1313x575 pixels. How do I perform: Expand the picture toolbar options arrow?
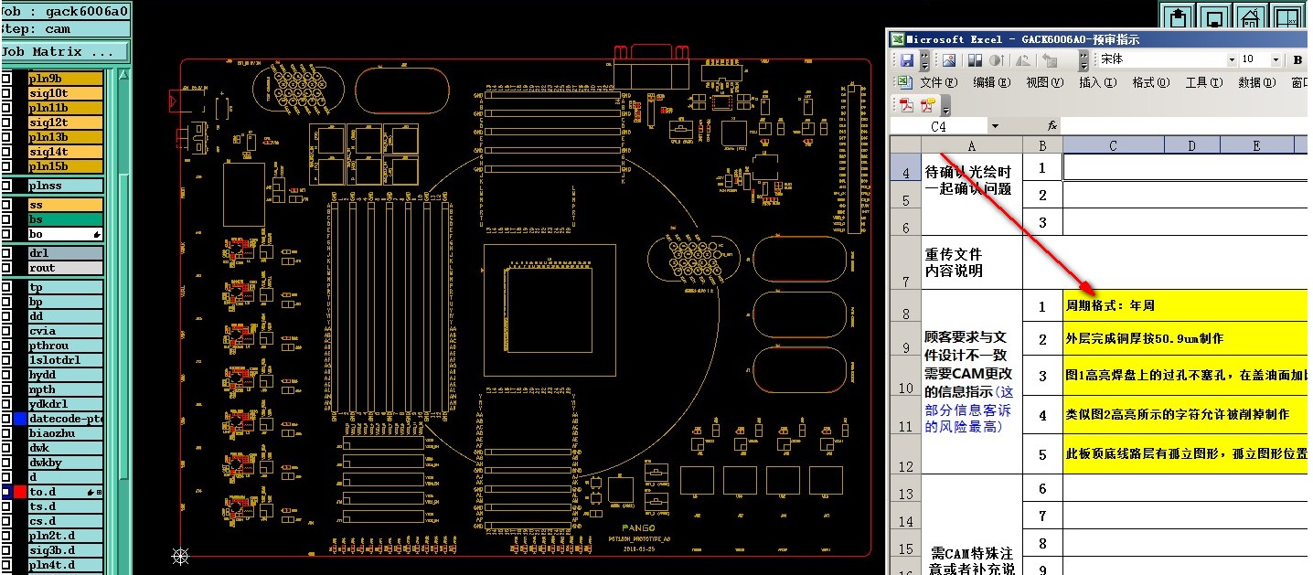tap(1083, 60)
